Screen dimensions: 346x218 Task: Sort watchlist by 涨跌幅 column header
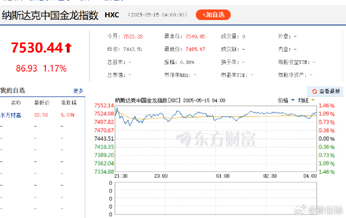pos(68,103)
